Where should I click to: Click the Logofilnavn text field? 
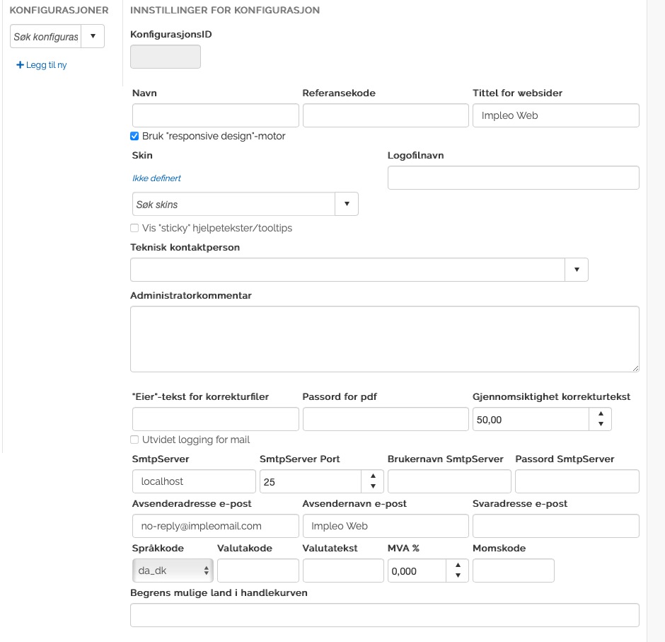(513, 178)
